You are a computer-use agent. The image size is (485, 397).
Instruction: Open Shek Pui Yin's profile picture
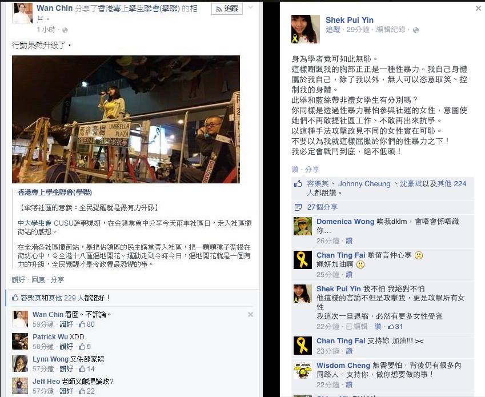click(305, 29)
